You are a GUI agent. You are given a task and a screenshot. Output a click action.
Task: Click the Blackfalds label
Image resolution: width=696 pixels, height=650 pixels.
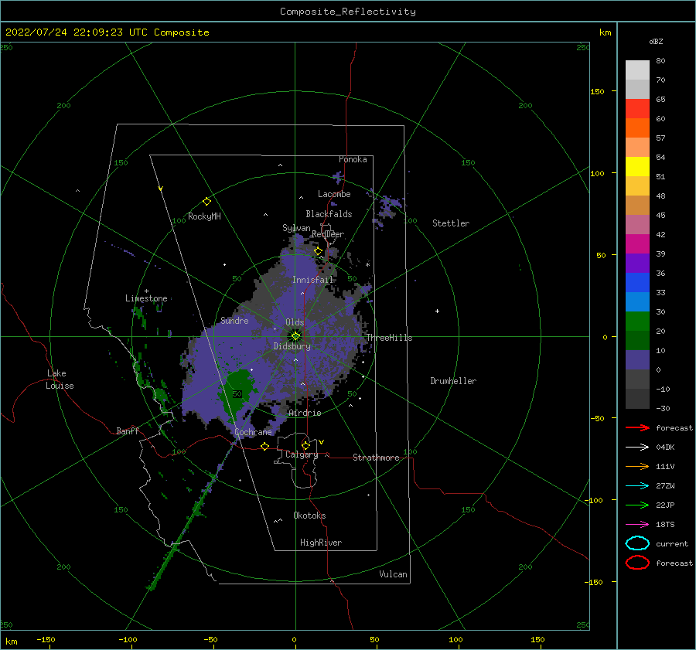click(x=329, y=214)
